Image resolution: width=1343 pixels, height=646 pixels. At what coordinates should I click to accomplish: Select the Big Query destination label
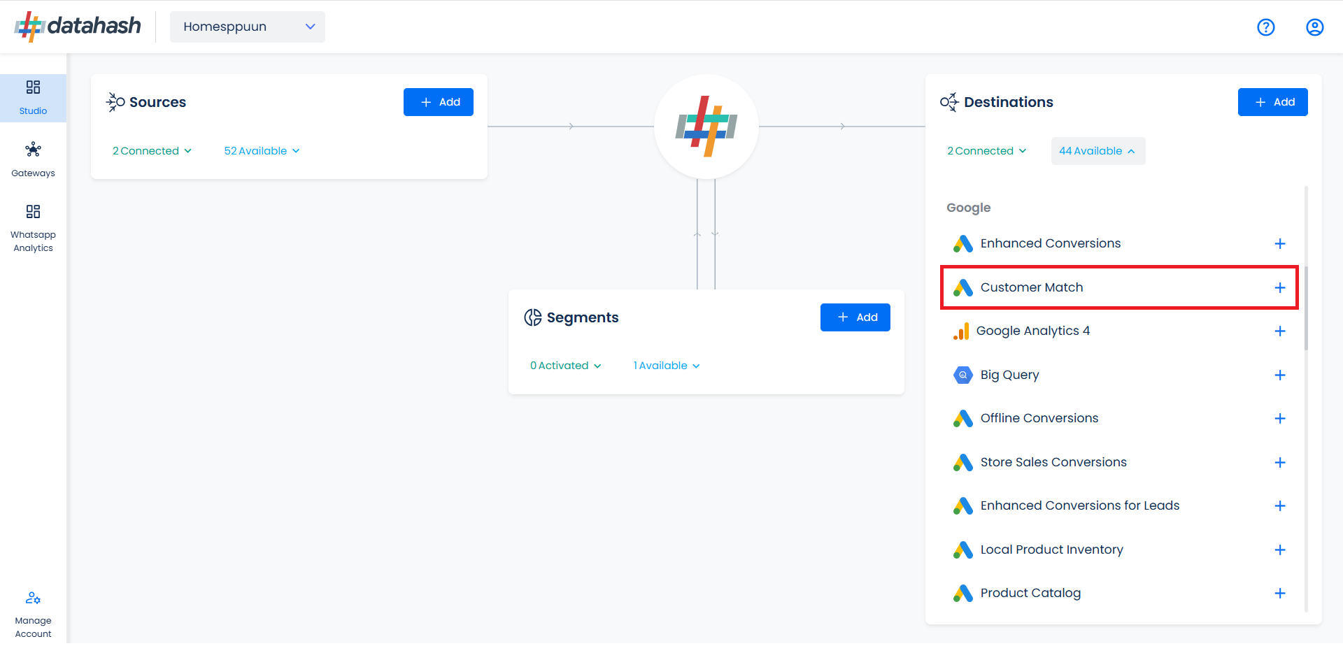(x=1010, y=375)
